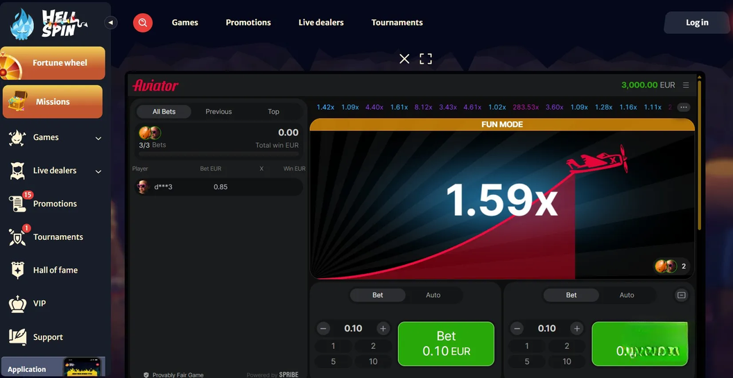
Task: Click the Live dealers icon in the sidebar
Action: coord(17,171)
